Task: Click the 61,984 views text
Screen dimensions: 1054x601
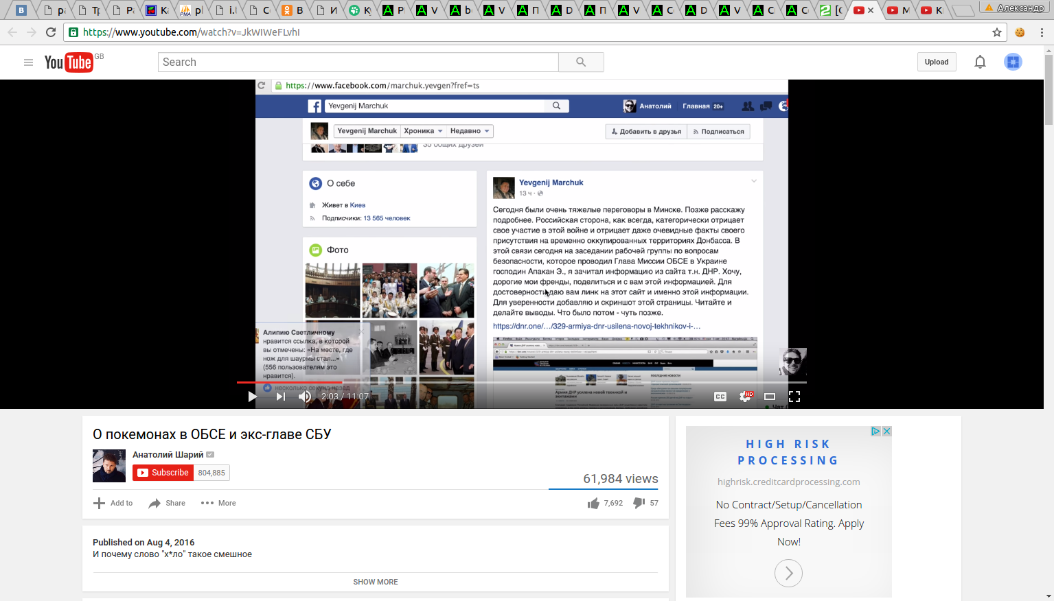Action: [621, 479]
